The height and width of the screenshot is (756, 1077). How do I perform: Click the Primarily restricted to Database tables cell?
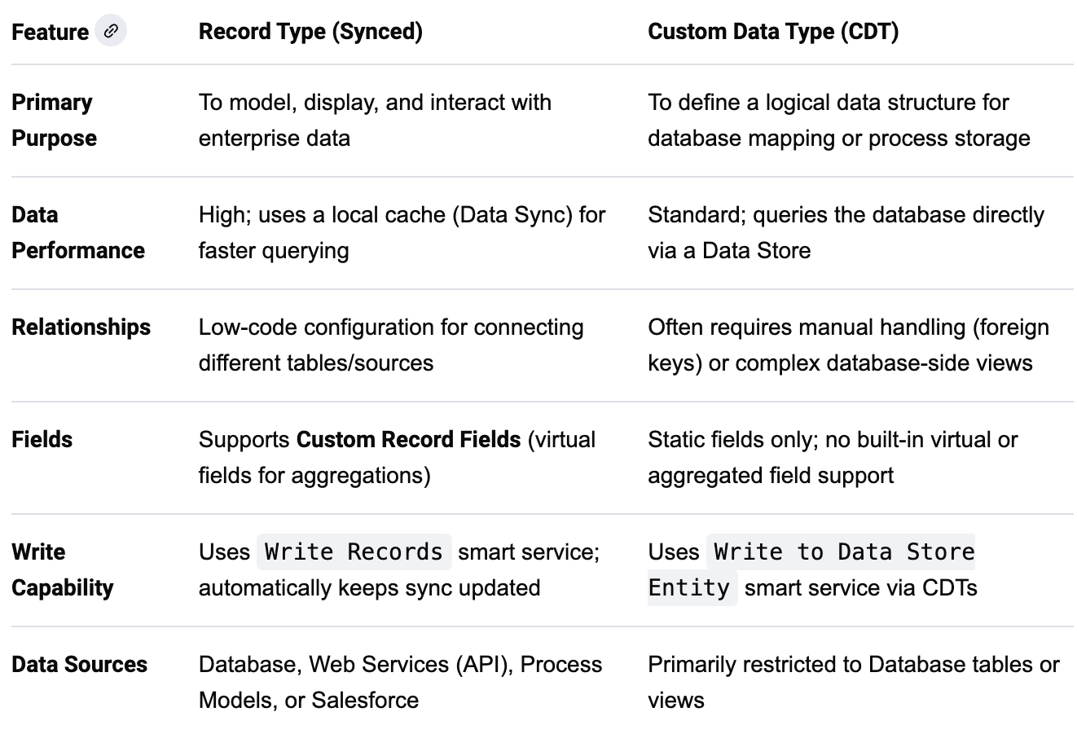[853, 683]
